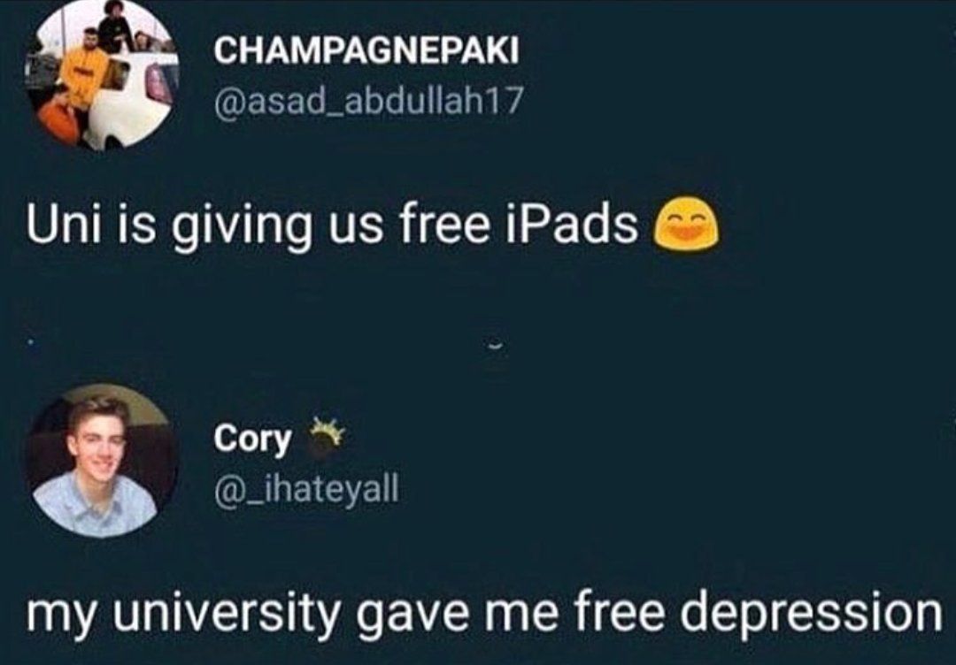Open the @_ihateyall handle
Viewport: 956px width, 665px height.
coord(306,488)
